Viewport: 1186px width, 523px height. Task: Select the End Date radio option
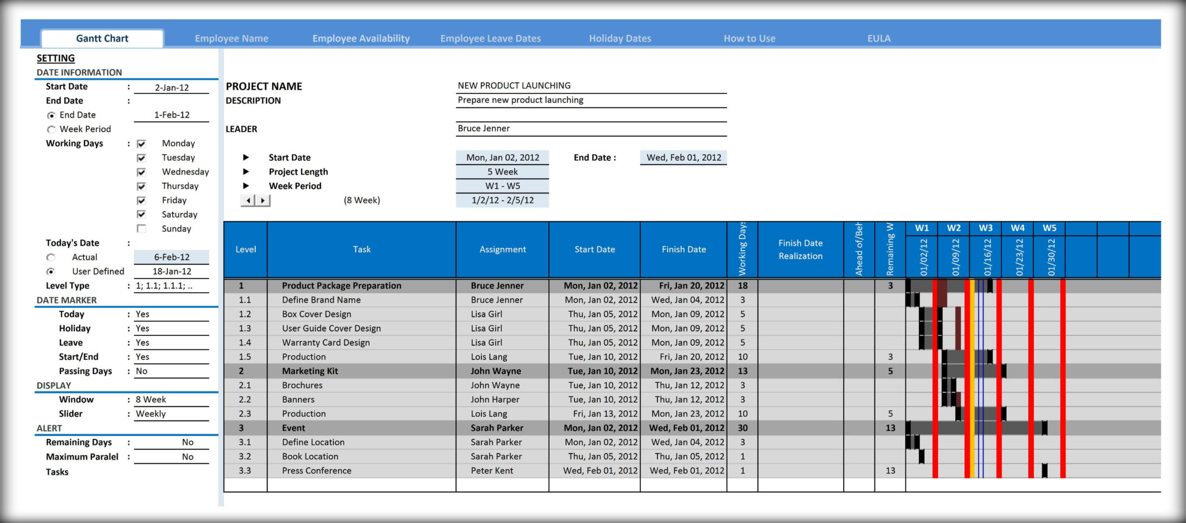pyautogui.click(x=51, y=115)
